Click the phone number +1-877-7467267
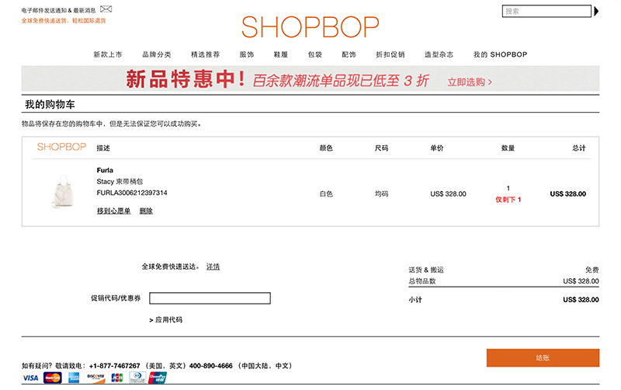 tap(114, 366)
